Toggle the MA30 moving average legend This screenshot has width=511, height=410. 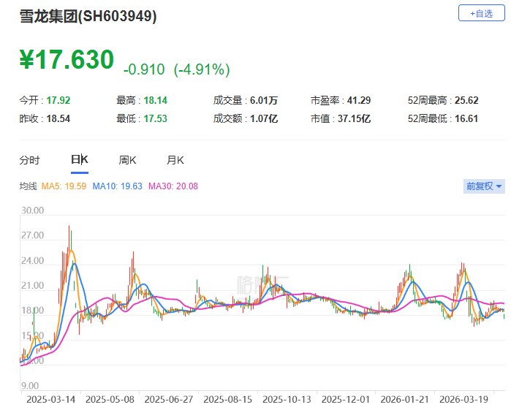(x=173, y=186)
